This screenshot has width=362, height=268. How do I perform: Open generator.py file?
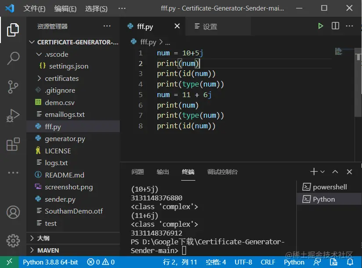pos(73,139)
